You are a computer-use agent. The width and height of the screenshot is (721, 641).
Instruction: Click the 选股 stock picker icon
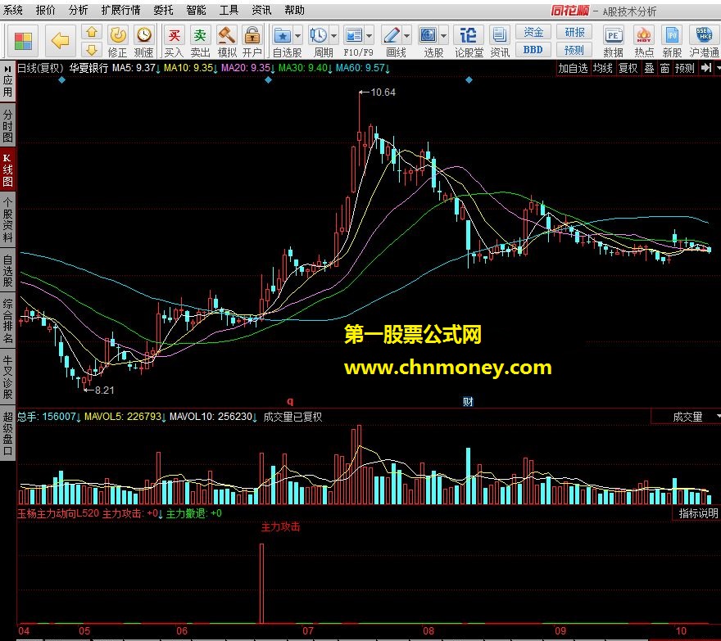click(x=428, y=35)
